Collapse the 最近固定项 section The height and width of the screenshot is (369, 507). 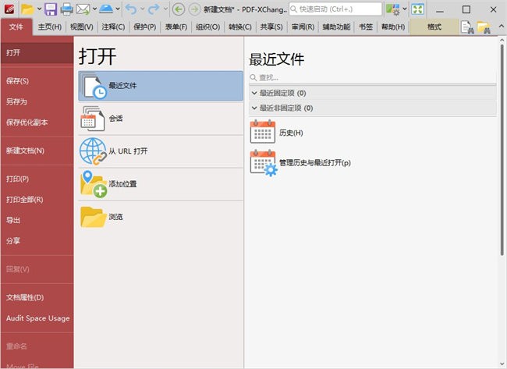[x=254, y=93]
